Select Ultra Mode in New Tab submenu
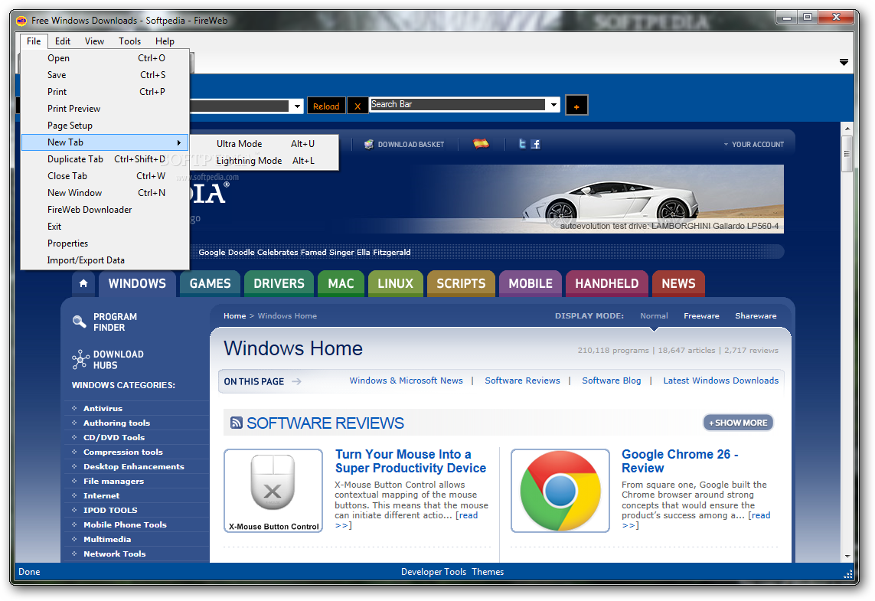Viewport: 875px width, 601px height. (x=265, y=143)
